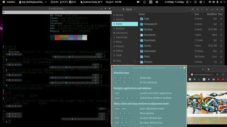Bookmark the page with the browser star icon
Image resolution: width=227 pixels, height=127 pixels.
[x=217, y=74]
